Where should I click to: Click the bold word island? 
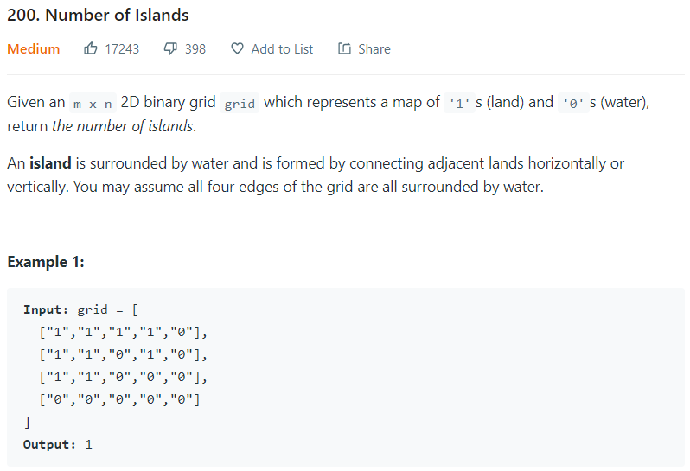point(50,163)
